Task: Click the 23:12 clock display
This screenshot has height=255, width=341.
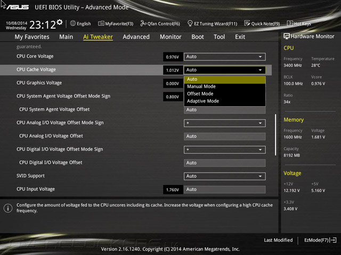Action: click(x=43, y=25)
